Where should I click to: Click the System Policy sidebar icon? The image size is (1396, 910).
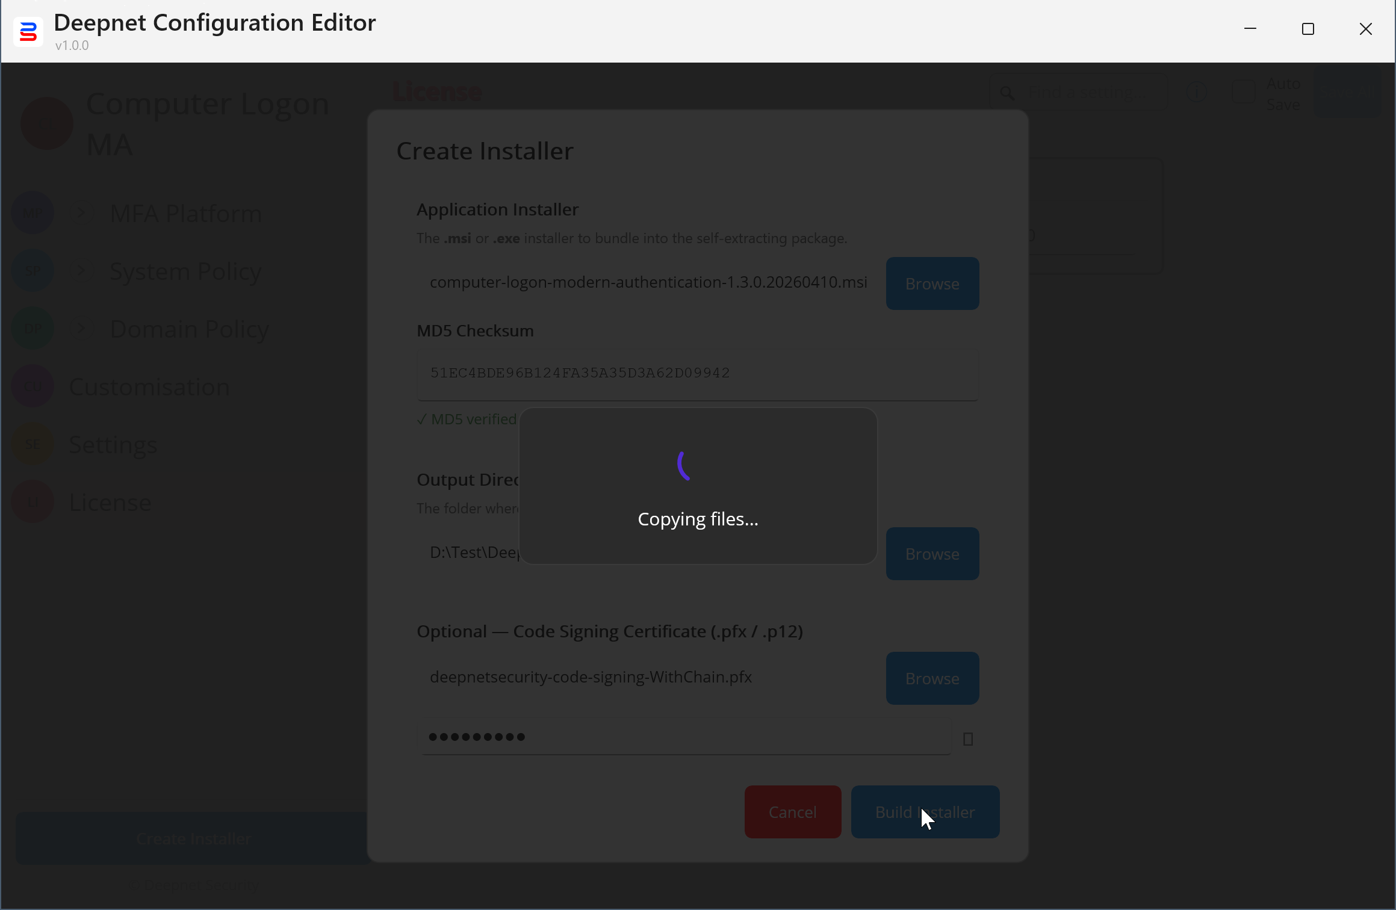point(33,271)
